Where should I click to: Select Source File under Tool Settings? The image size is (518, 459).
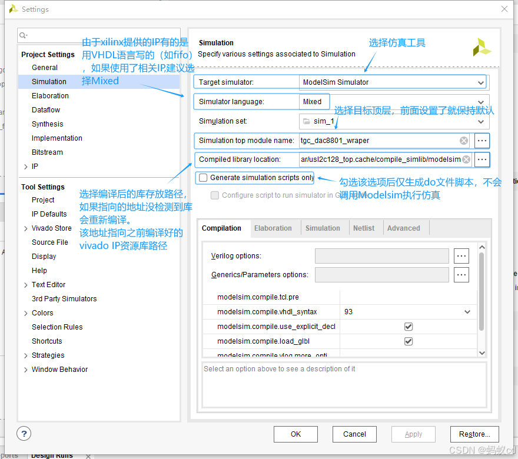coord(50,242)
